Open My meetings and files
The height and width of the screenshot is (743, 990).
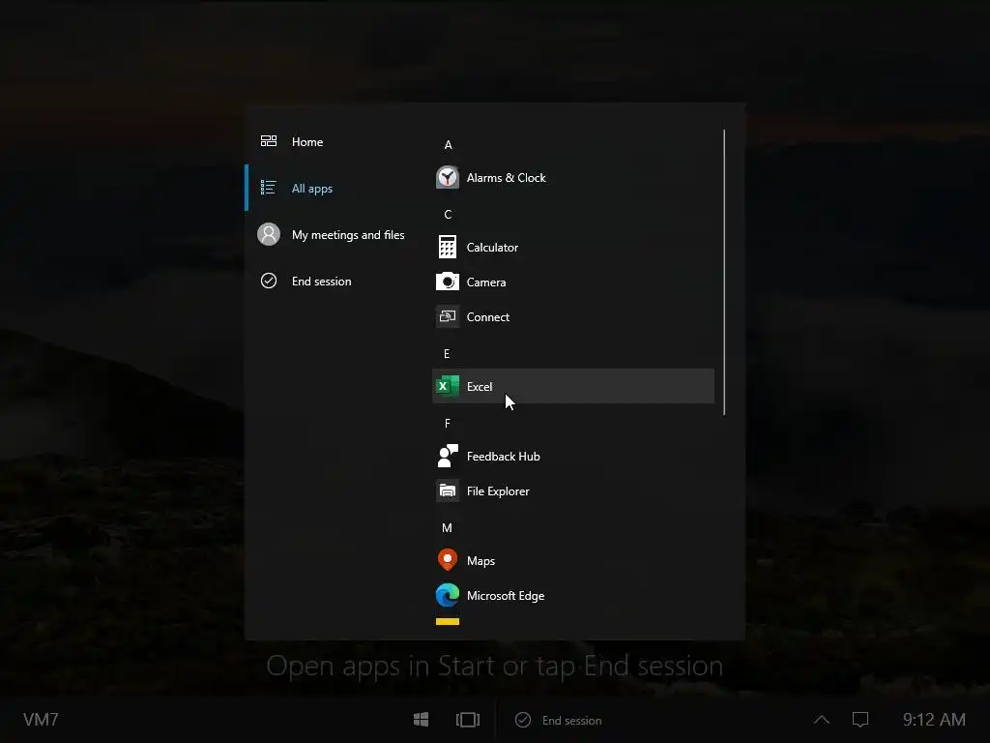(335, 234)
